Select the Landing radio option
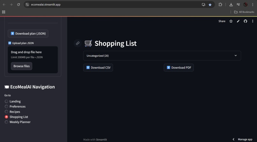This screenshot has width=257, height=142. click(13, 101)
